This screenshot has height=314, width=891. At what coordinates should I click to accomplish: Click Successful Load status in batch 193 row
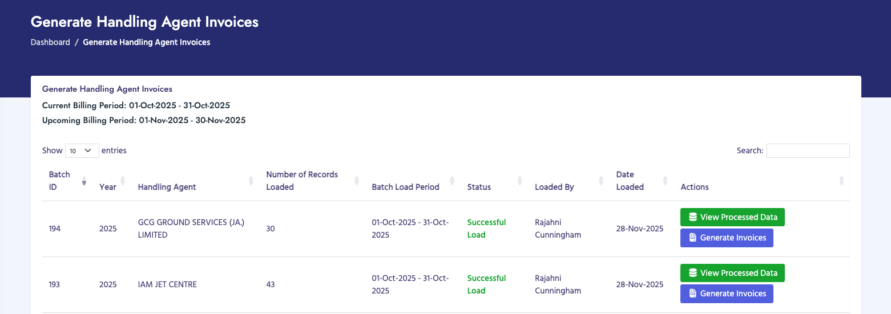(x=486, y=284)
